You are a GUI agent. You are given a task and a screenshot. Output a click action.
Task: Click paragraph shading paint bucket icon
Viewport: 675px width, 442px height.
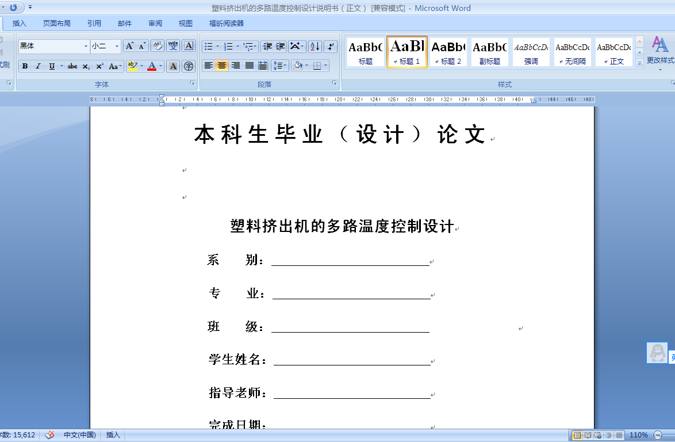click(297, 66)
